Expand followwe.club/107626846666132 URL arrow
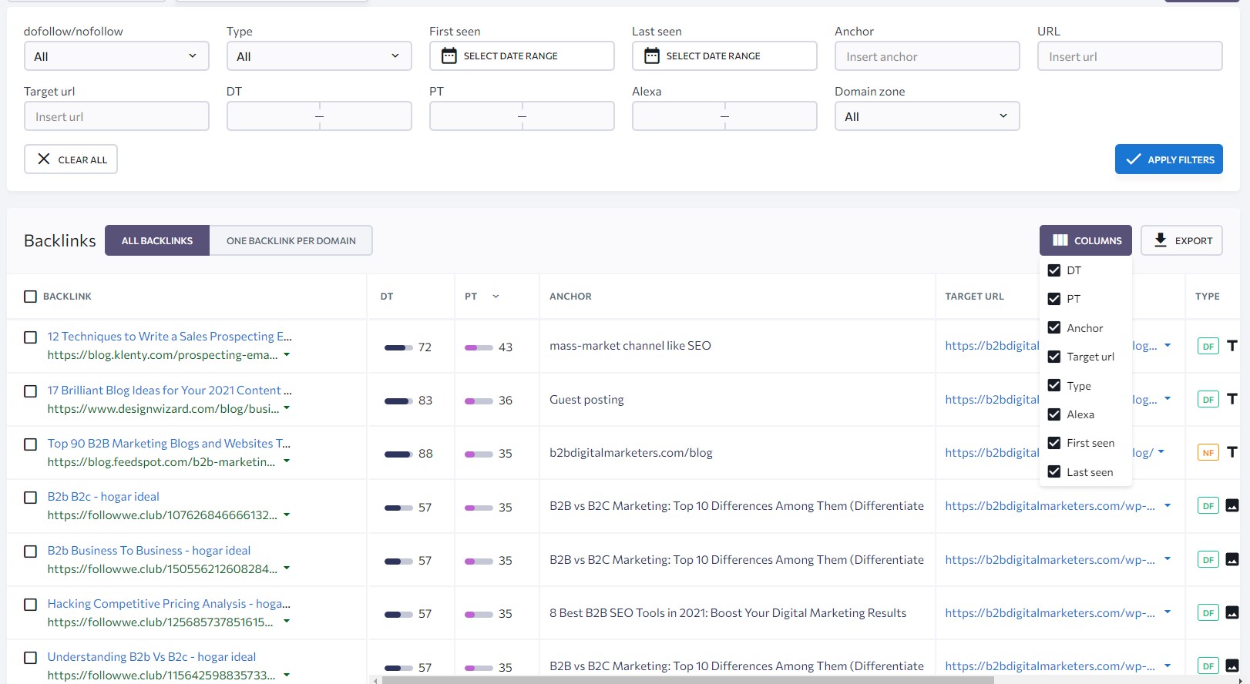Viewport: 1250px width, 684px height. pyautogui.click(x=287, y=515)
